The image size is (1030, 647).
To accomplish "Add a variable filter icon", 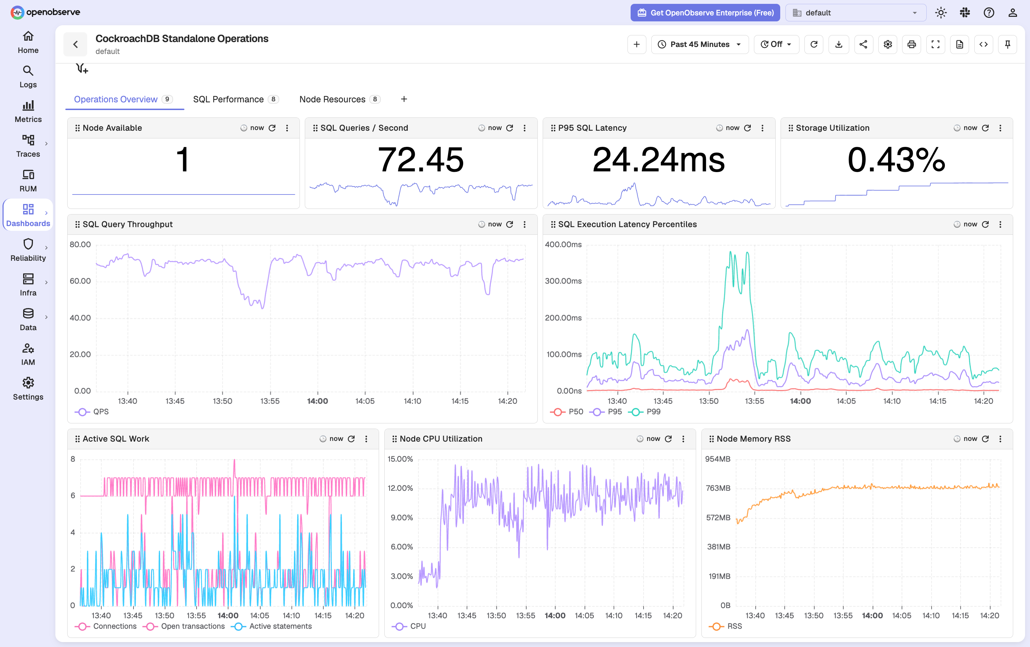I will 82,68.
